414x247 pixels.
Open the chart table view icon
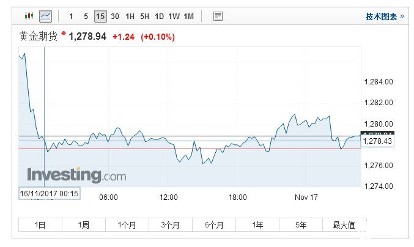click(218, 16)
